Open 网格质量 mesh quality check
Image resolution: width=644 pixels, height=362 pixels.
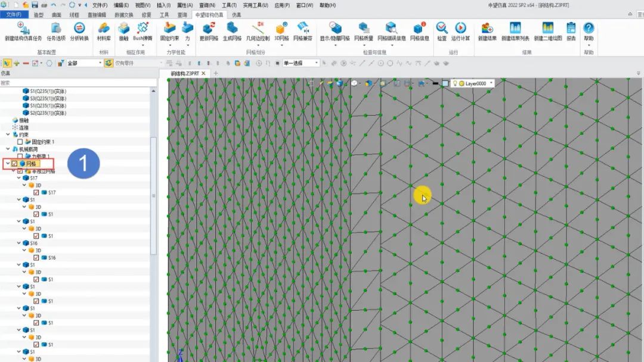[363, 31]
